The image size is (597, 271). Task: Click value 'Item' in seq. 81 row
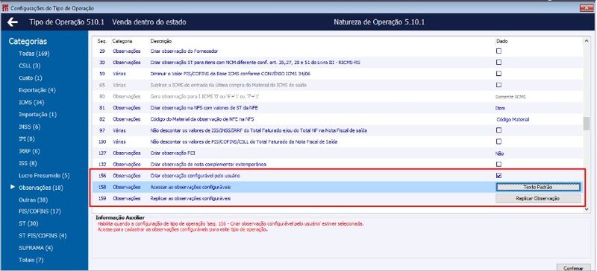point(500,108)
